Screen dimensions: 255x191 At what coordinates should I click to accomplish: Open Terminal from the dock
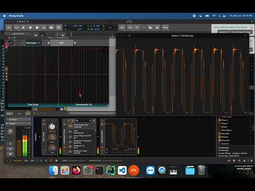[99, 170]
